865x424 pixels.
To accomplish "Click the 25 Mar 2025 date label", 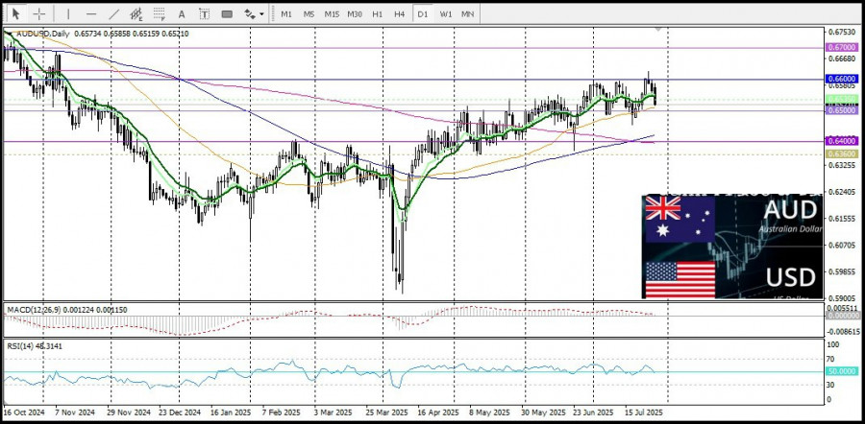I will point(385,412).
